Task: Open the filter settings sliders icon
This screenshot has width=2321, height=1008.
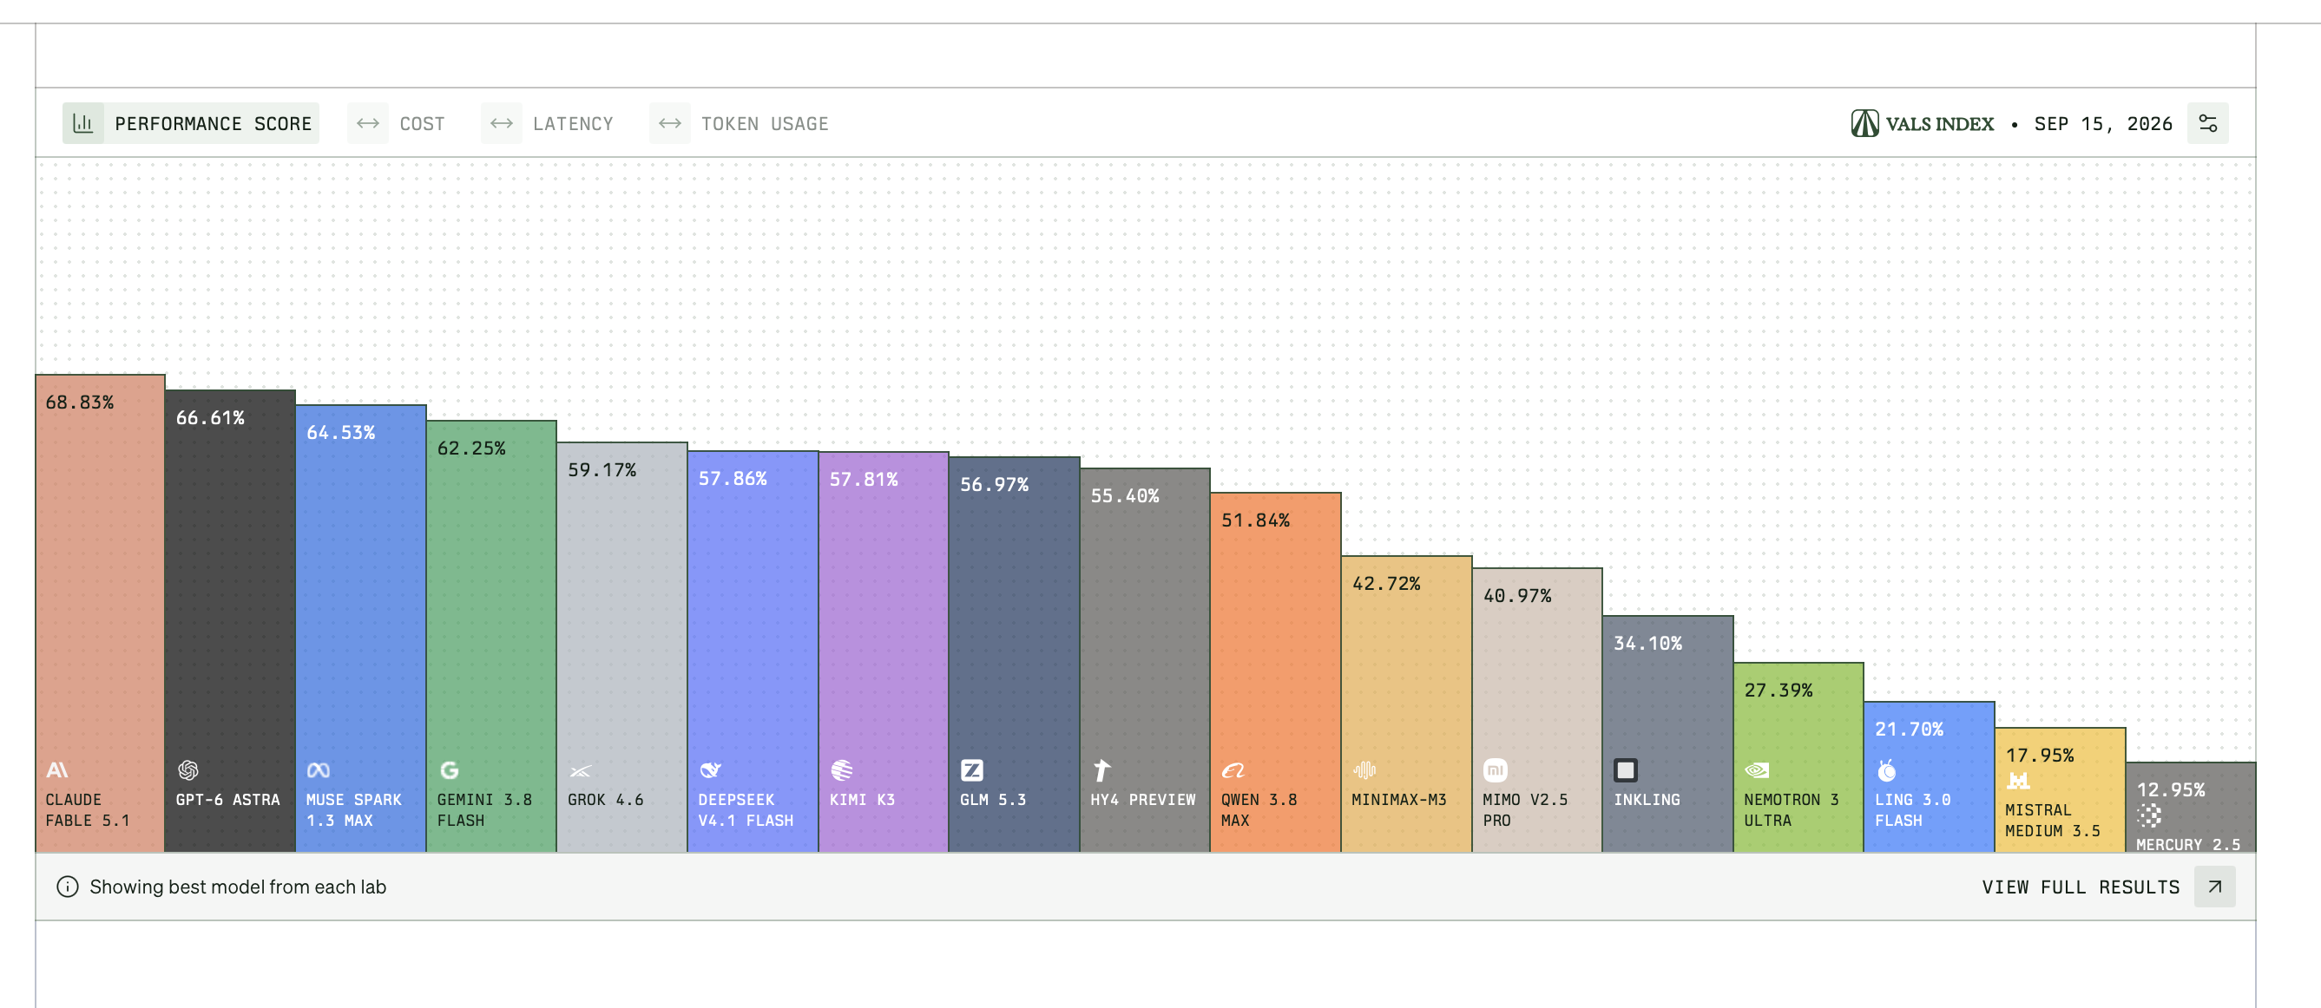Action: [x=2207, y=123]
